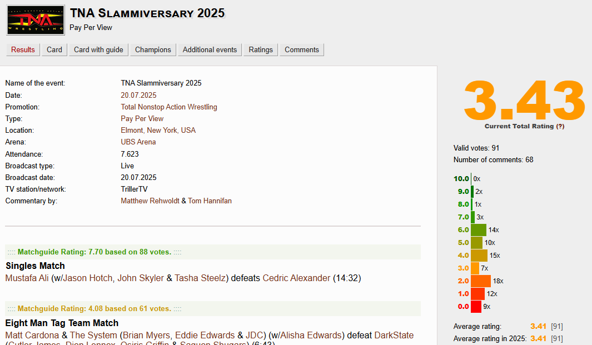This screenshot has width=592, height=345.
Task: Open John Skyler wrestler profile
Action: 141,278
